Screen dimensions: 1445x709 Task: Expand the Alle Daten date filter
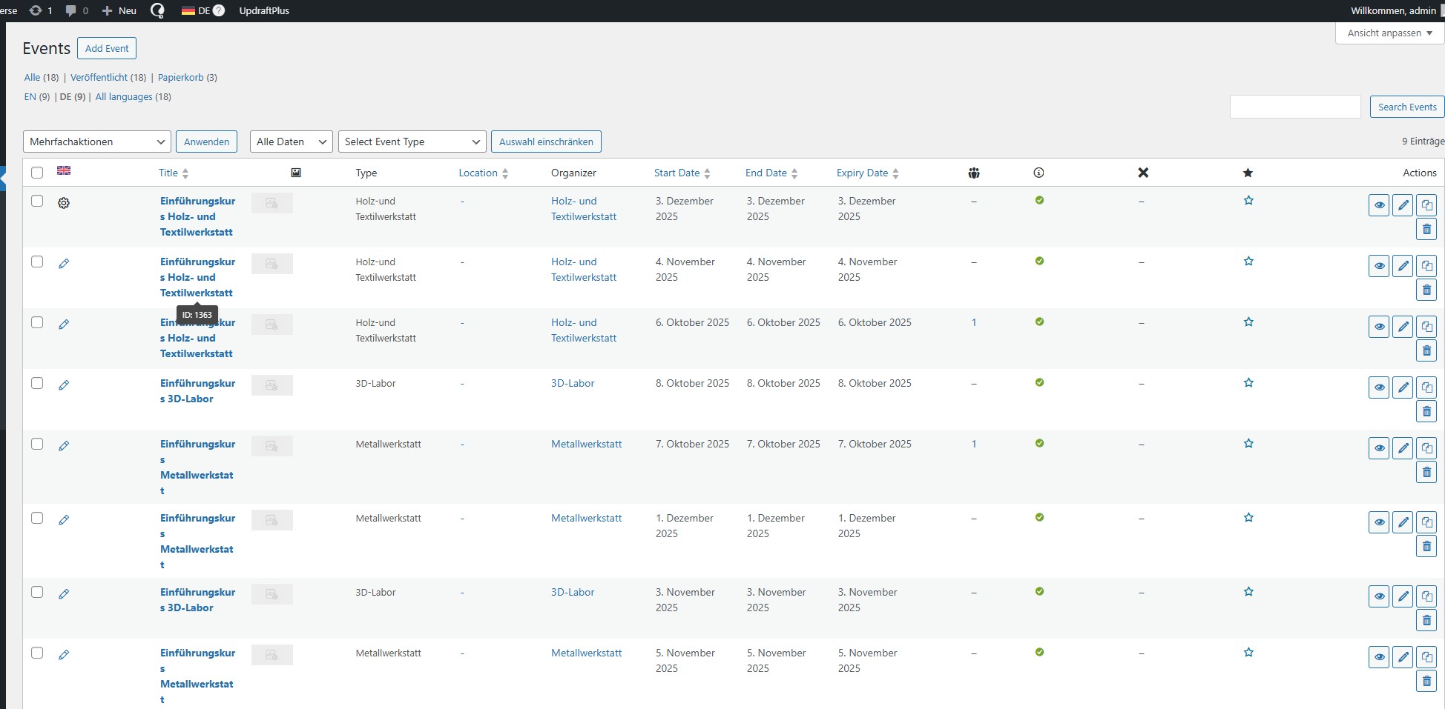(x=291, y=142)
